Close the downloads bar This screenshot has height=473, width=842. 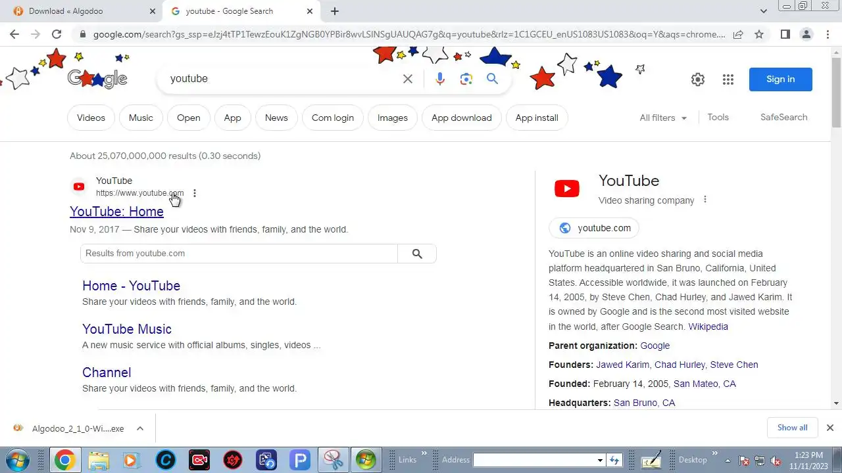830,428
